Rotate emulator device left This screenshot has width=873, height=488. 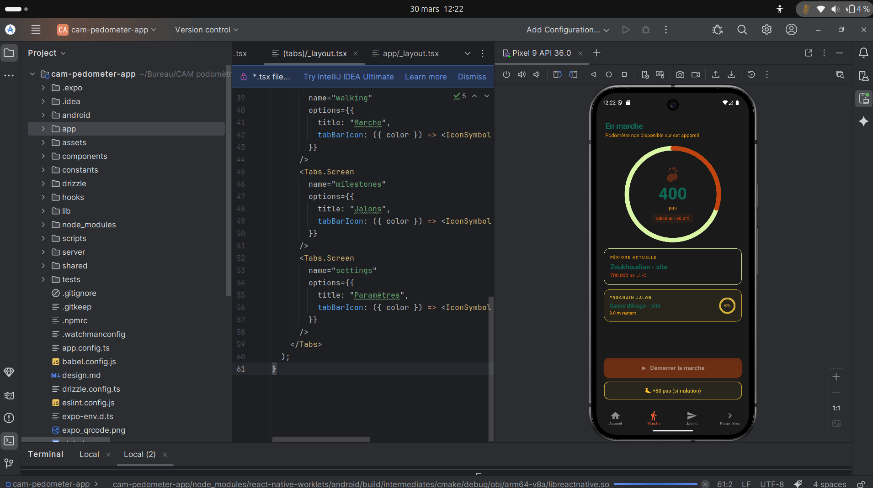pyautogui.click(x=557, y=74)
